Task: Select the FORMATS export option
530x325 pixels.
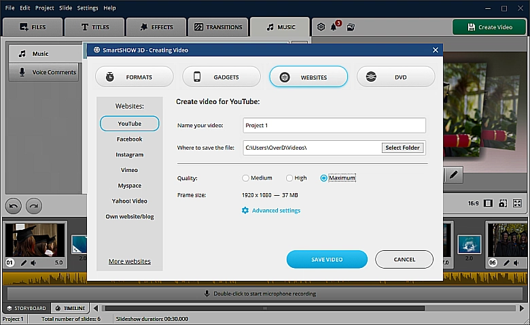Action: coord(134,77)
